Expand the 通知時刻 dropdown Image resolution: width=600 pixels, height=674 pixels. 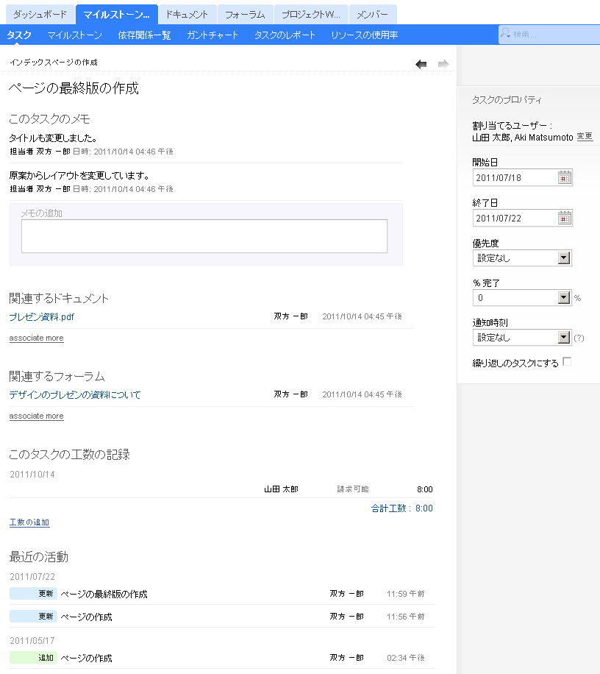click(x=564, y=338)
